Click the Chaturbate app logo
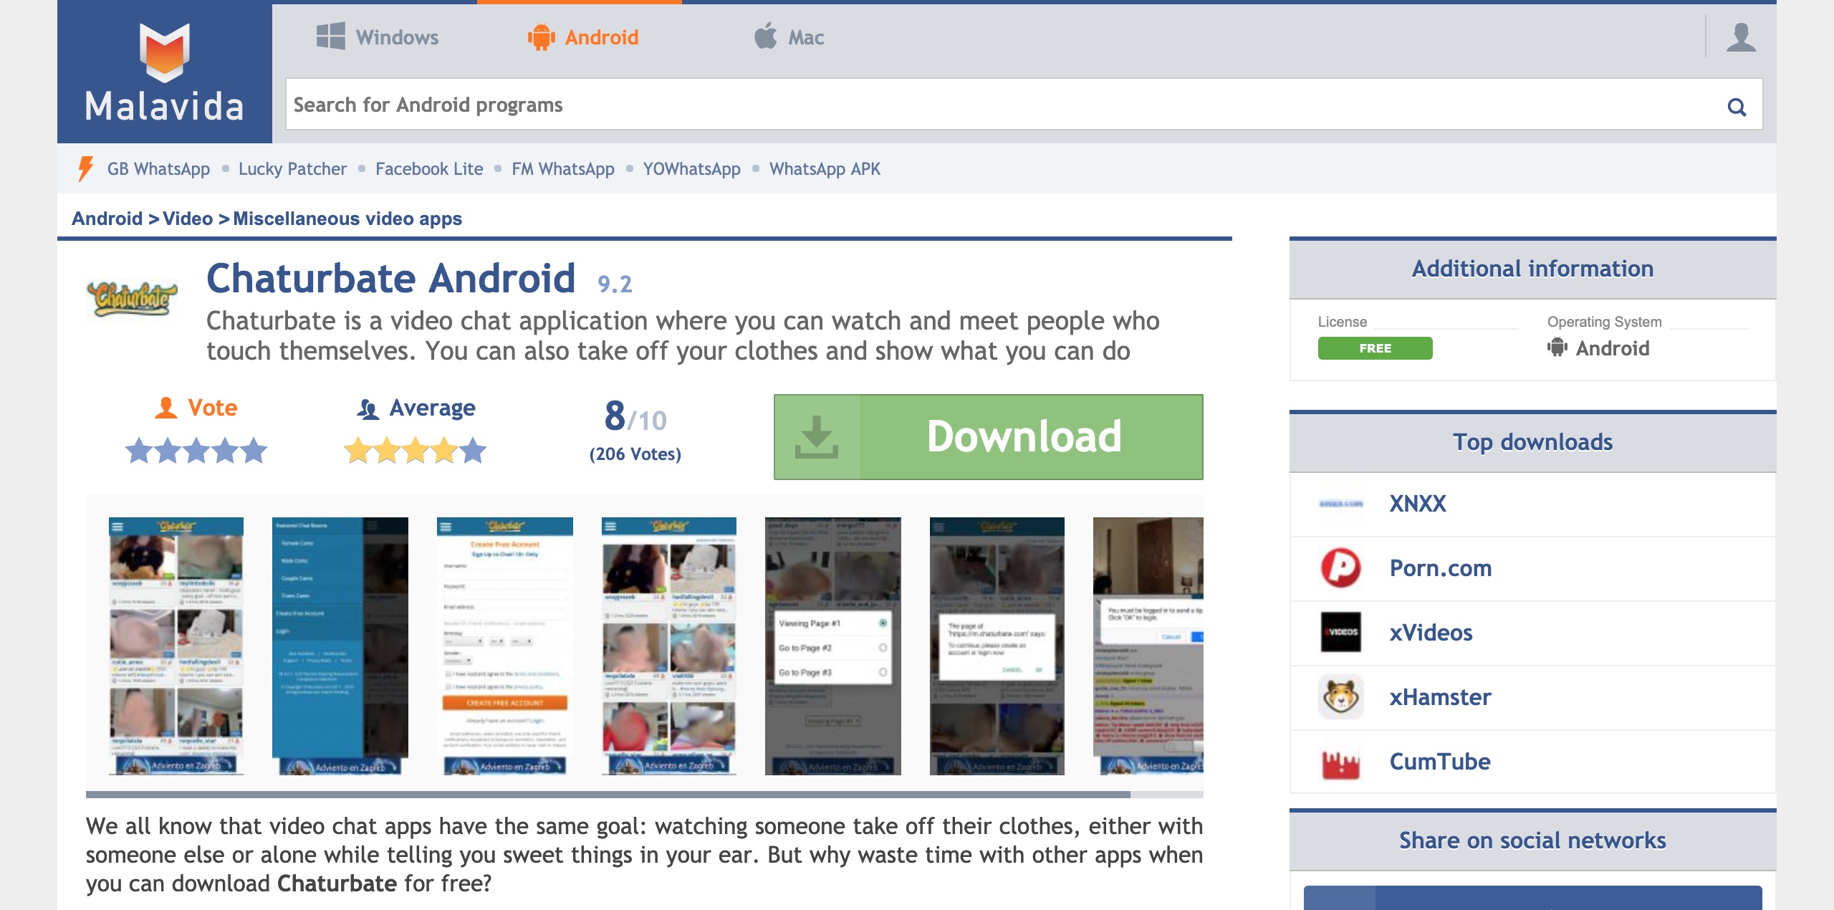The image size is (1834, 910). click(x=132, y=298)
